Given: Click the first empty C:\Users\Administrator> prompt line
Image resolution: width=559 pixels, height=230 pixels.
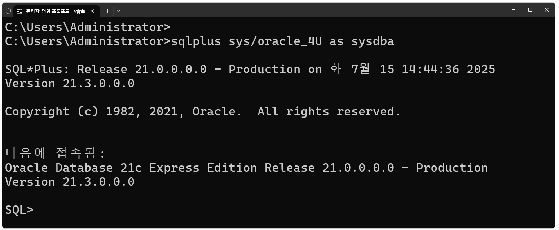Looking at the screenshot, I should (88, 27).
